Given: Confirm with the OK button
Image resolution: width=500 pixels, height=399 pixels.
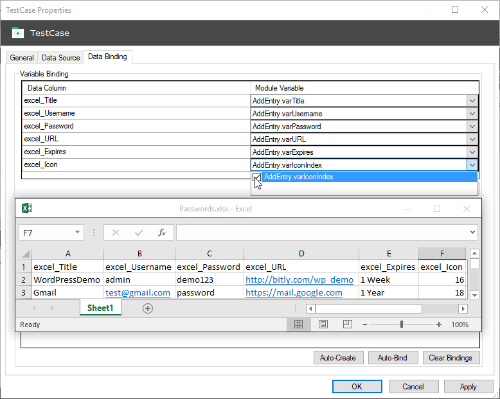Looking at the screenshot, I should [x=357, y=387].
